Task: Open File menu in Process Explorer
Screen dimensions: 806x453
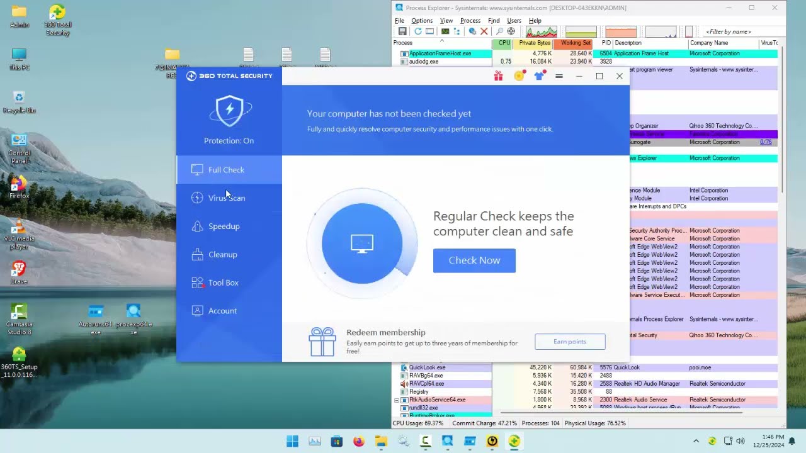Action: pos(399,21)
